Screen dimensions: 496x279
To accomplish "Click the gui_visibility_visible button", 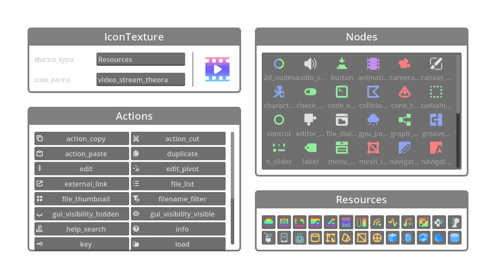I will [178, 214].
